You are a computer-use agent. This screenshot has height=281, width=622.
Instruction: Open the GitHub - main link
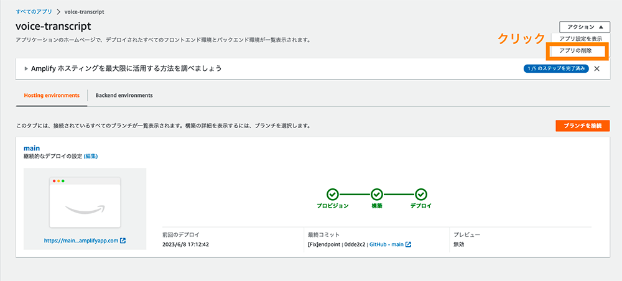pos(386,244)
